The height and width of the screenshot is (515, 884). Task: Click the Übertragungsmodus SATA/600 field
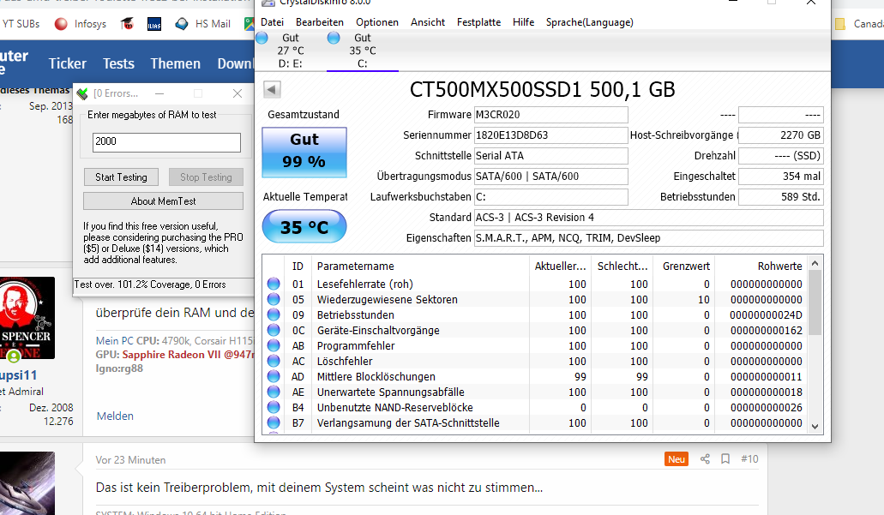pos(550,177)
